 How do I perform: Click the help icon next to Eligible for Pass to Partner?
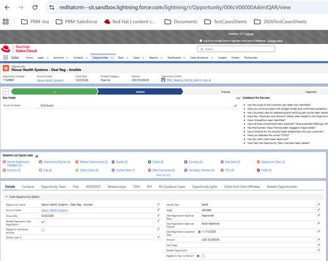[x=198, y=256]
